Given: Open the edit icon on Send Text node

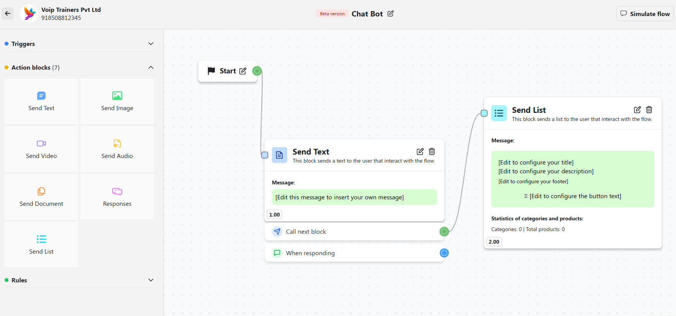Looking at the screenshot, I should [420, 151].
